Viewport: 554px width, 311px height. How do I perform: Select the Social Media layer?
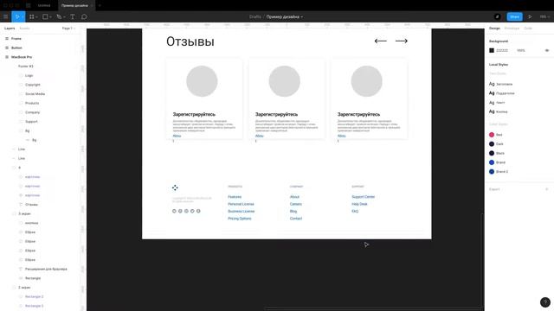(35, 94)
